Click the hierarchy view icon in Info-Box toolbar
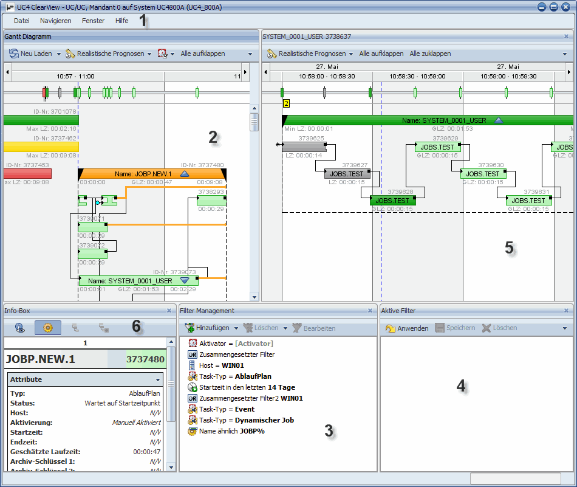The width and height of the screenshot is (577, 487). [75, 328]
